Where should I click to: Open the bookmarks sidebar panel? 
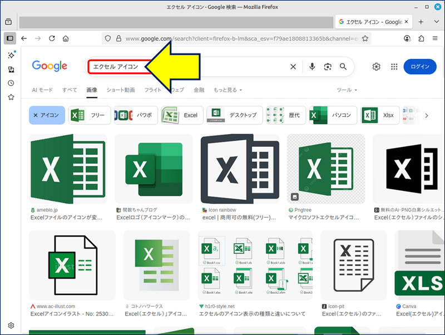click(x=11, y=97)
